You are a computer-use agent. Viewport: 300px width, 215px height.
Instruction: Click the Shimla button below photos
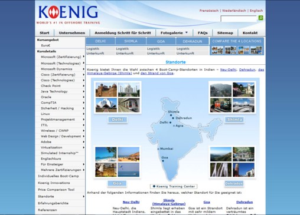234,120
